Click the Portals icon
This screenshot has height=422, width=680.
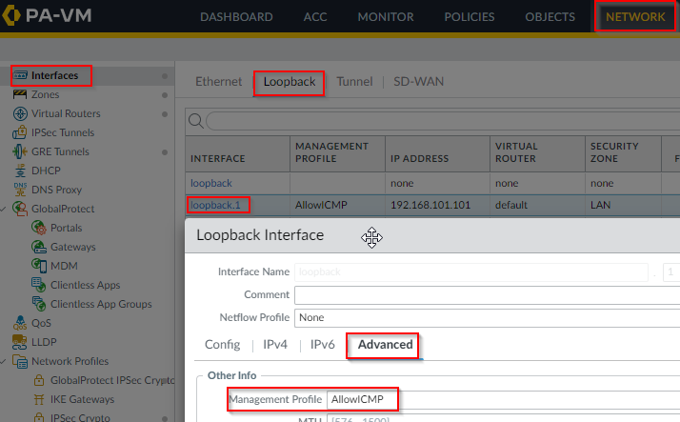coord(39,228)
